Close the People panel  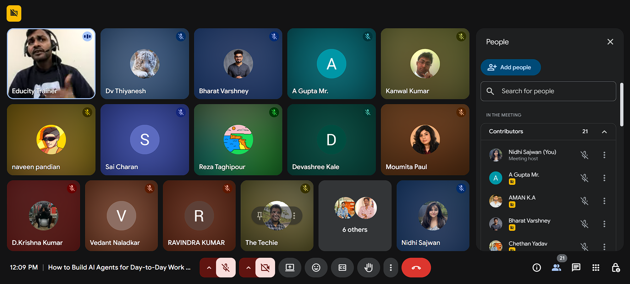610,42
